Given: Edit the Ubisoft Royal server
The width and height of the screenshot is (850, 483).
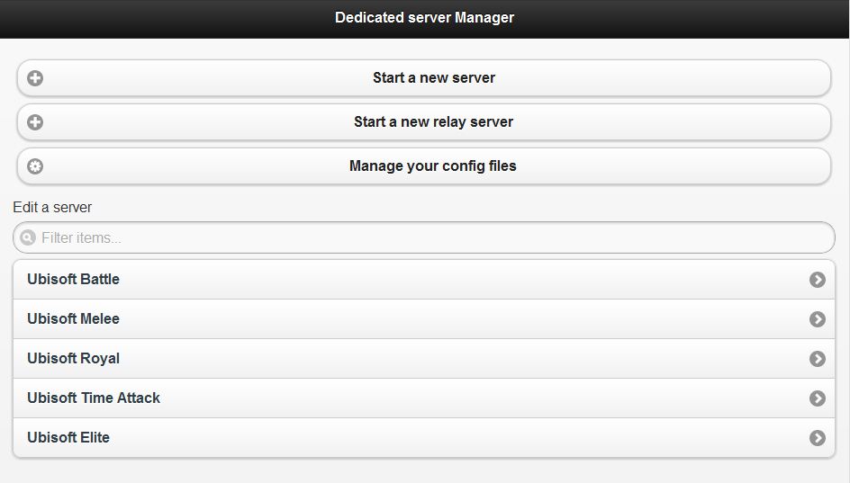Looking at the screenshot, I should point(424,359).
